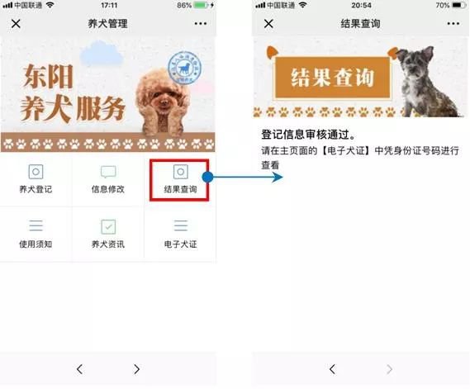The width and height of the screenshot is (470, 389).
Task: Tap the 养犬管理 page title
Action: [108, 23]
